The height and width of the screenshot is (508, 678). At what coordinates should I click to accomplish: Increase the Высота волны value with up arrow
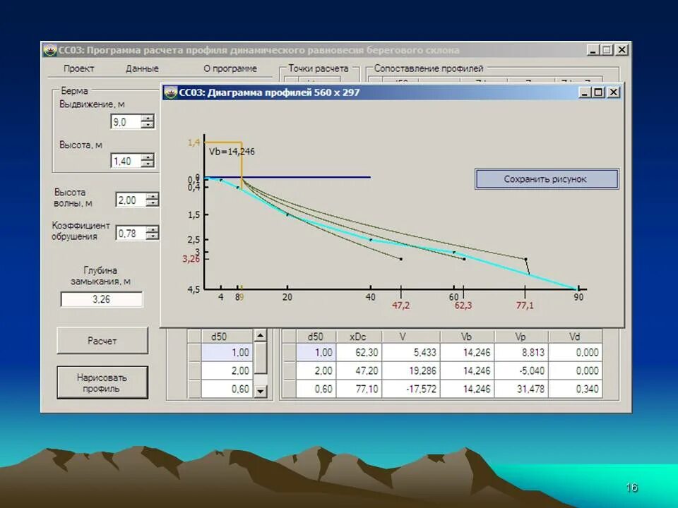pyautogui.click(x=153, y=196)
